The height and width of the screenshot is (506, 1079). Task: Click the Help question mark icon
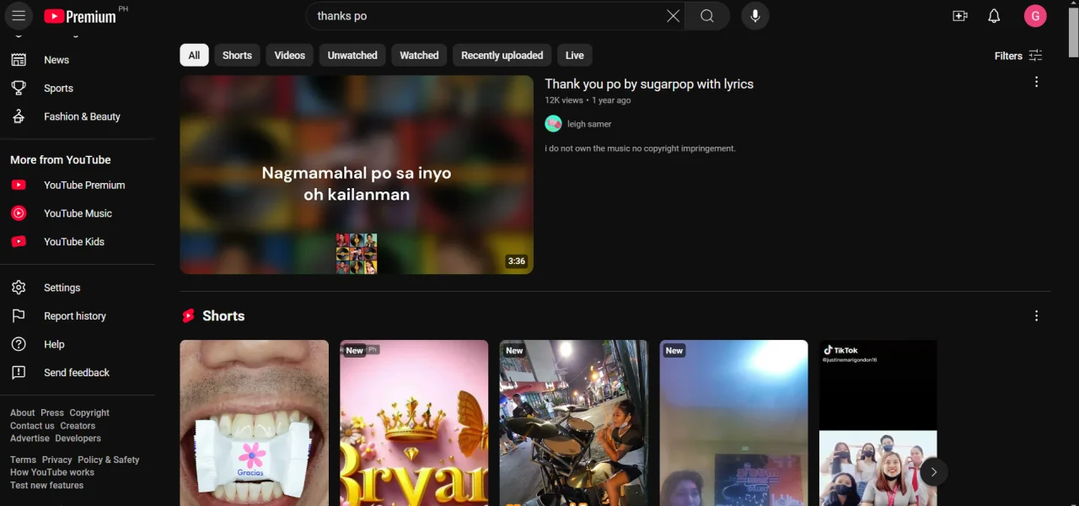click(x=19, y=344)
